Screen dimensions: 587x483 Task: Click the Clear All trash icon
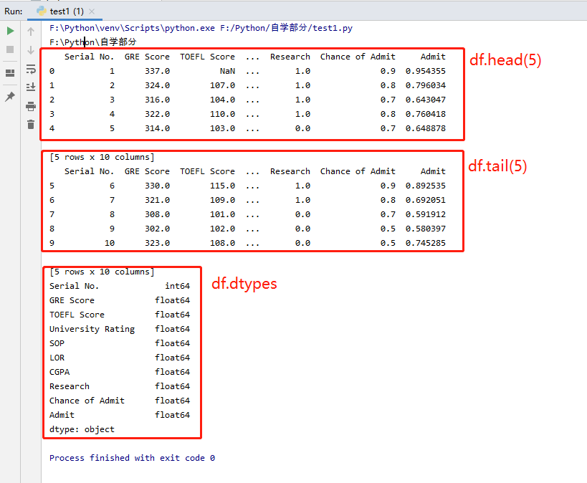[x=30, y=123]
